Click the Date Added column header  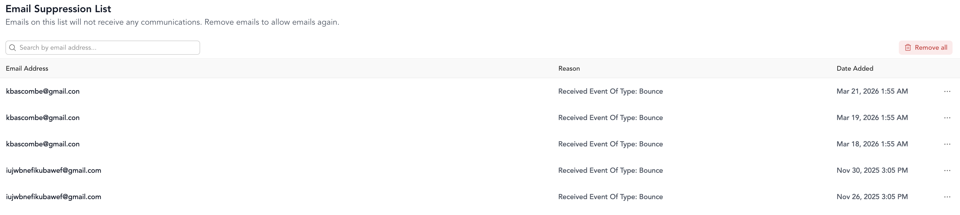click(855, 69)
